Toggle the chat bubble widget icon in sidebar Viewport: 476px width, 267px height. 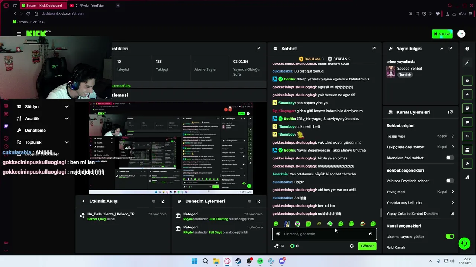tap(467, 122)
